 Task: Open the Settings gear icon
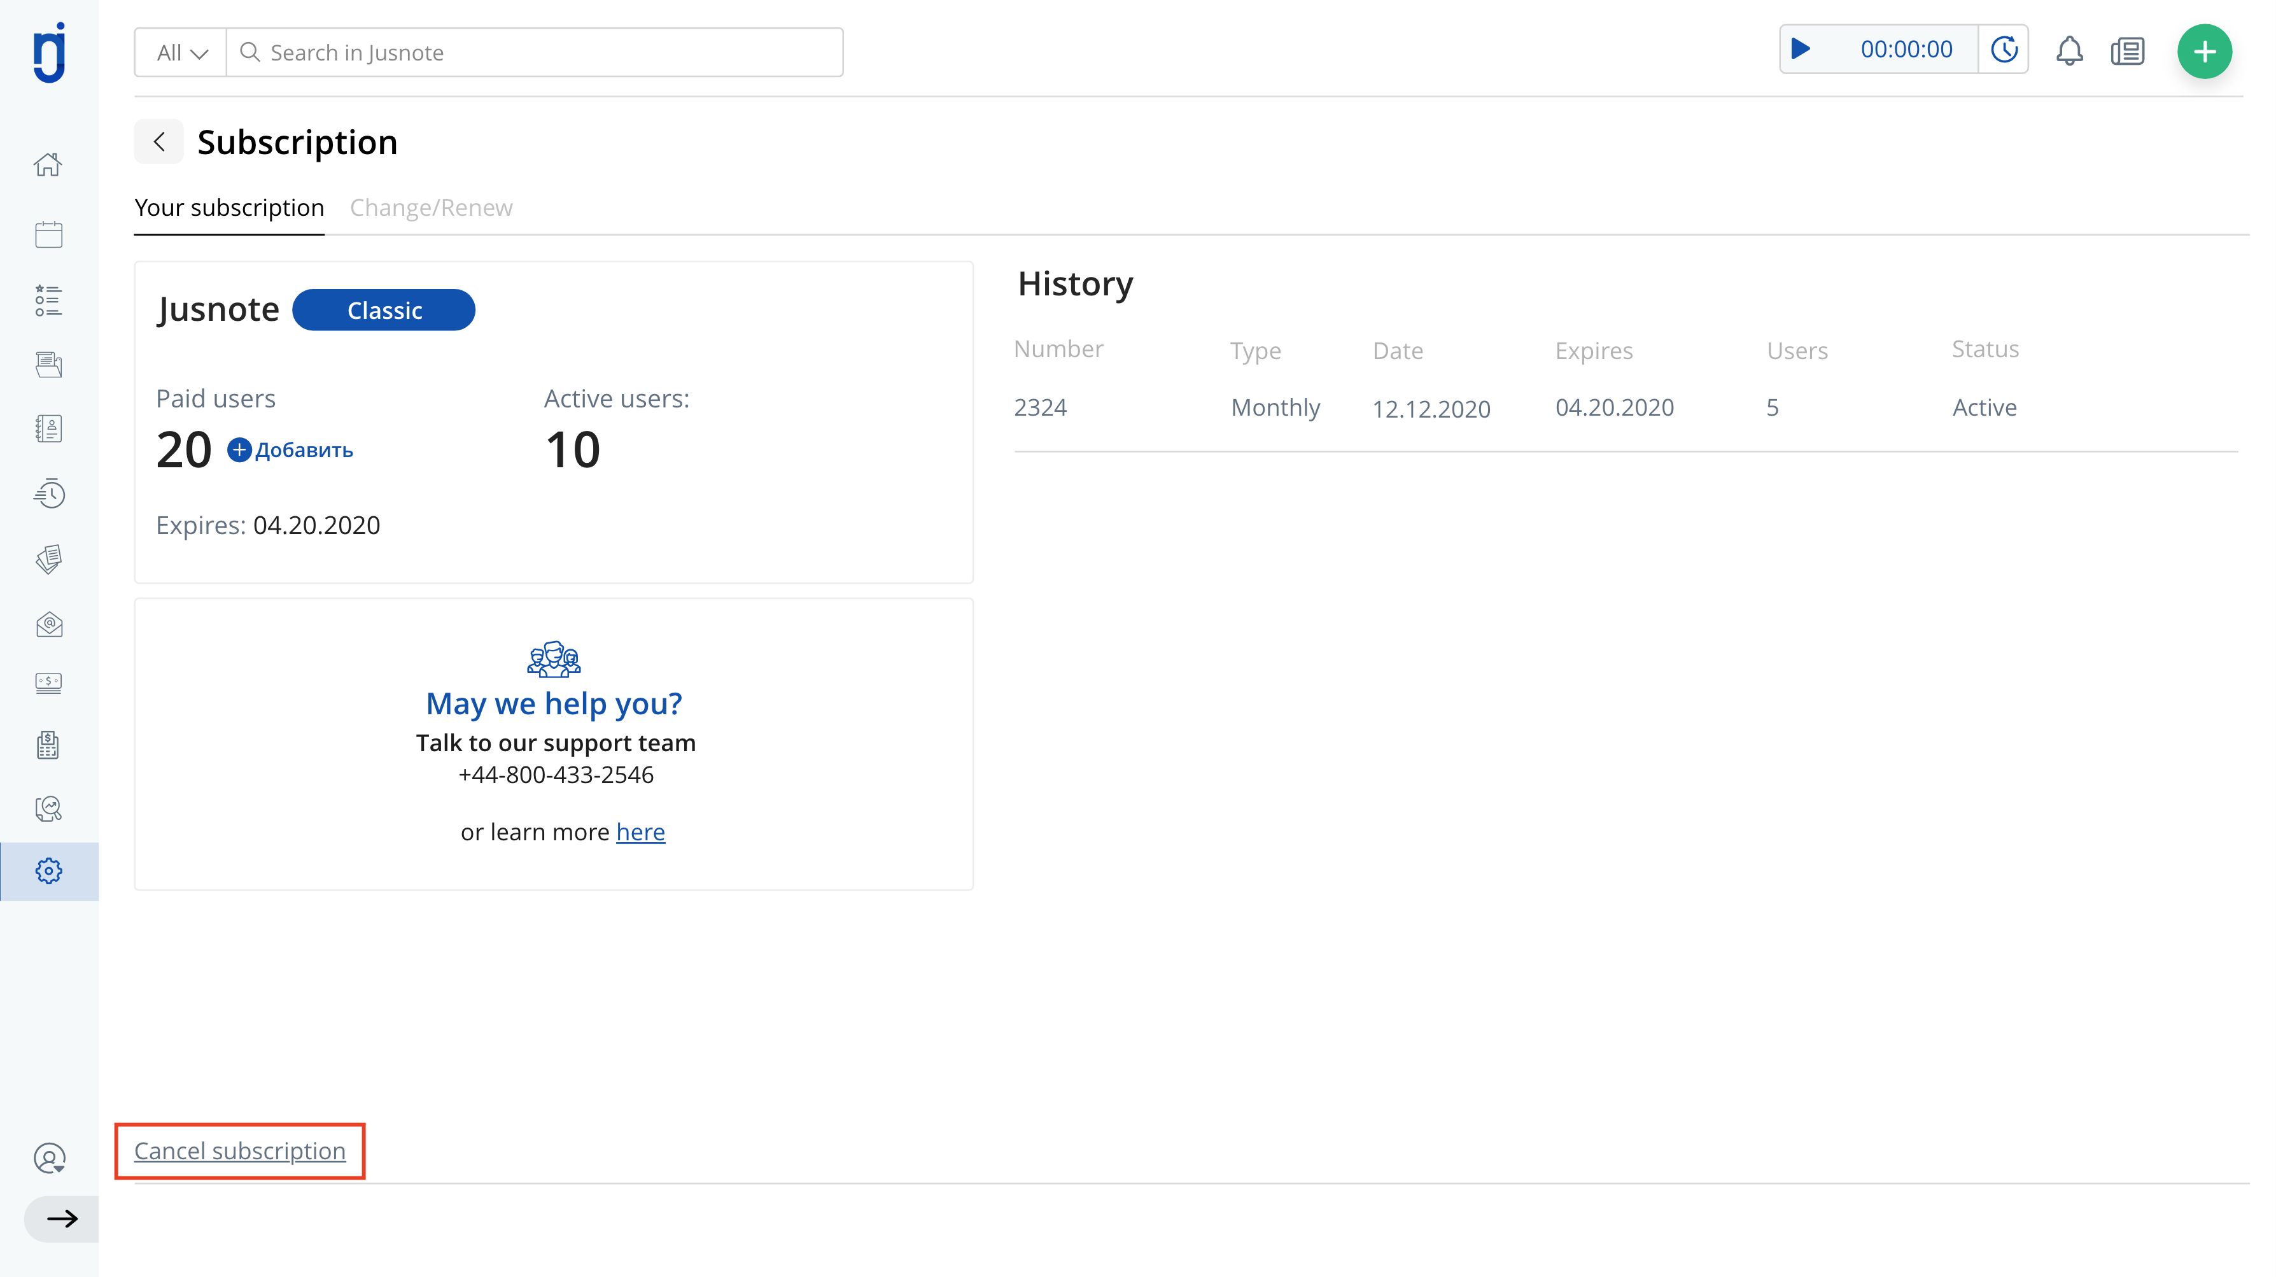click(48, 871)
